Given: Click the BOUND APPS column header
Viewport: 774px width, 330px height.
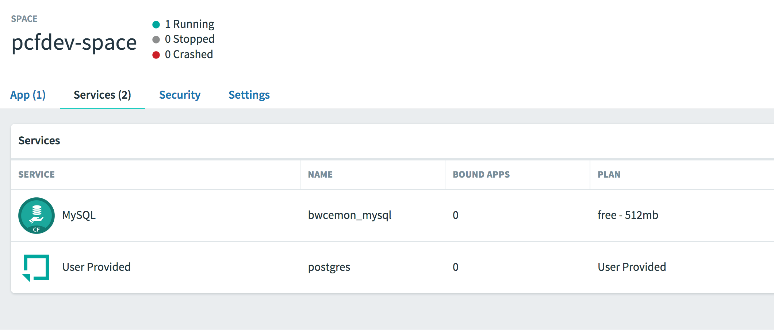Looking at the screenshot, I should (x=481, y=175).
